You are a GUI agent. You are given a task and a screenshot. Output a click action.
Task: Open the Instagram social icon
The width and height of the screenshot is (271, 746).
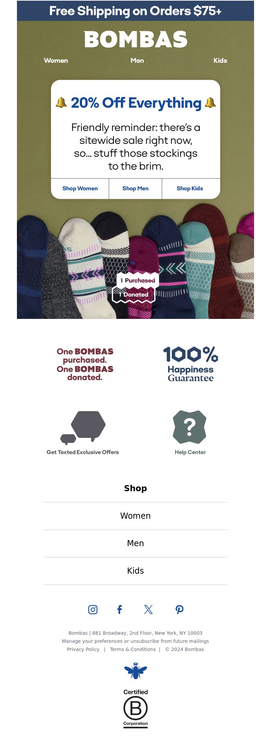tap(93, 610)
